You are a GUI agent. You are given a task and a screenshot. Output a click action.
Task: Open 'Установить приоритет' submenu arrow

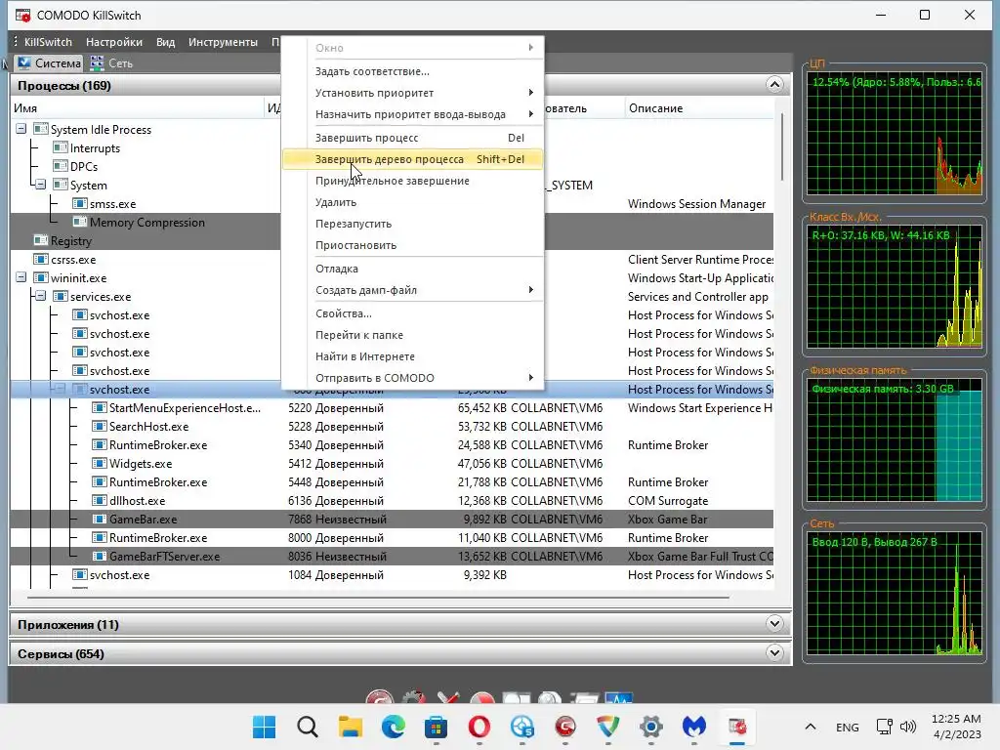coord(530,93)
